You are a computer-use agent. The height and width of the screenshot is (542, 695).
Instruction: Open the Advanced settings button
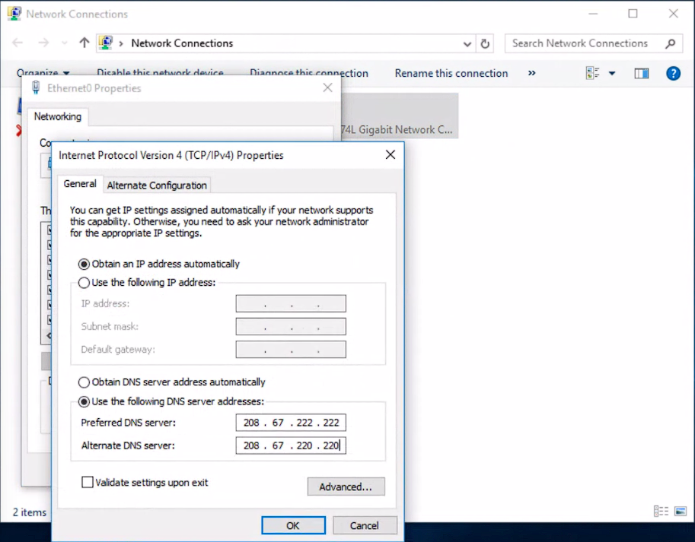pyautogui.click(x=346, y=487)
